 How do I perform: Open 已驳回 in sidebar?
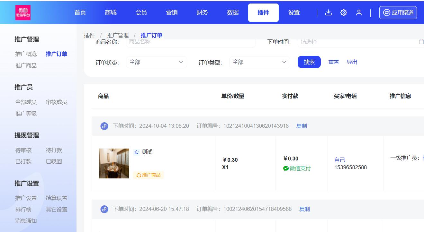[54, 161]
